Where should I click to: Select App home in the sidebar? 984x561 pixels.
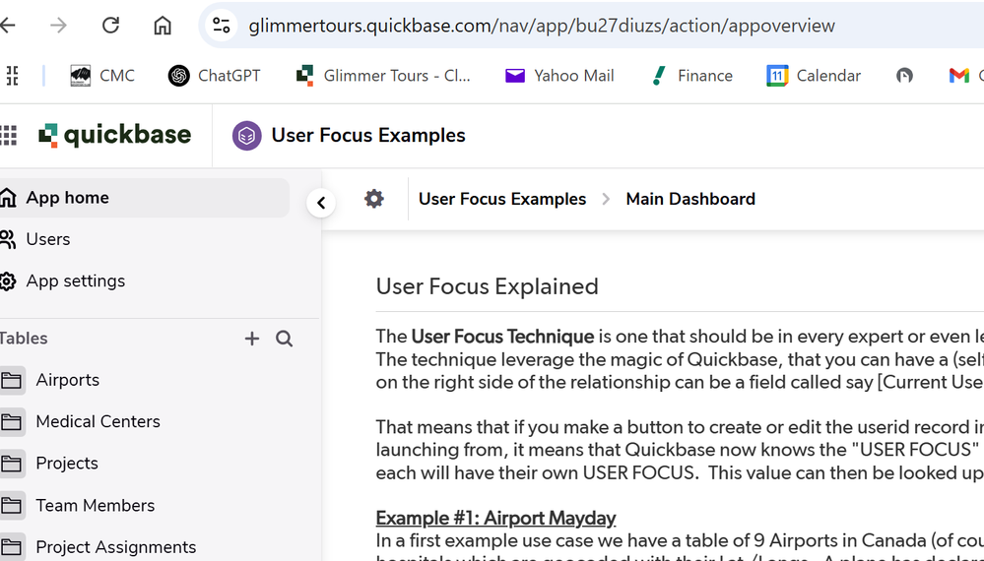click(145, 198)
